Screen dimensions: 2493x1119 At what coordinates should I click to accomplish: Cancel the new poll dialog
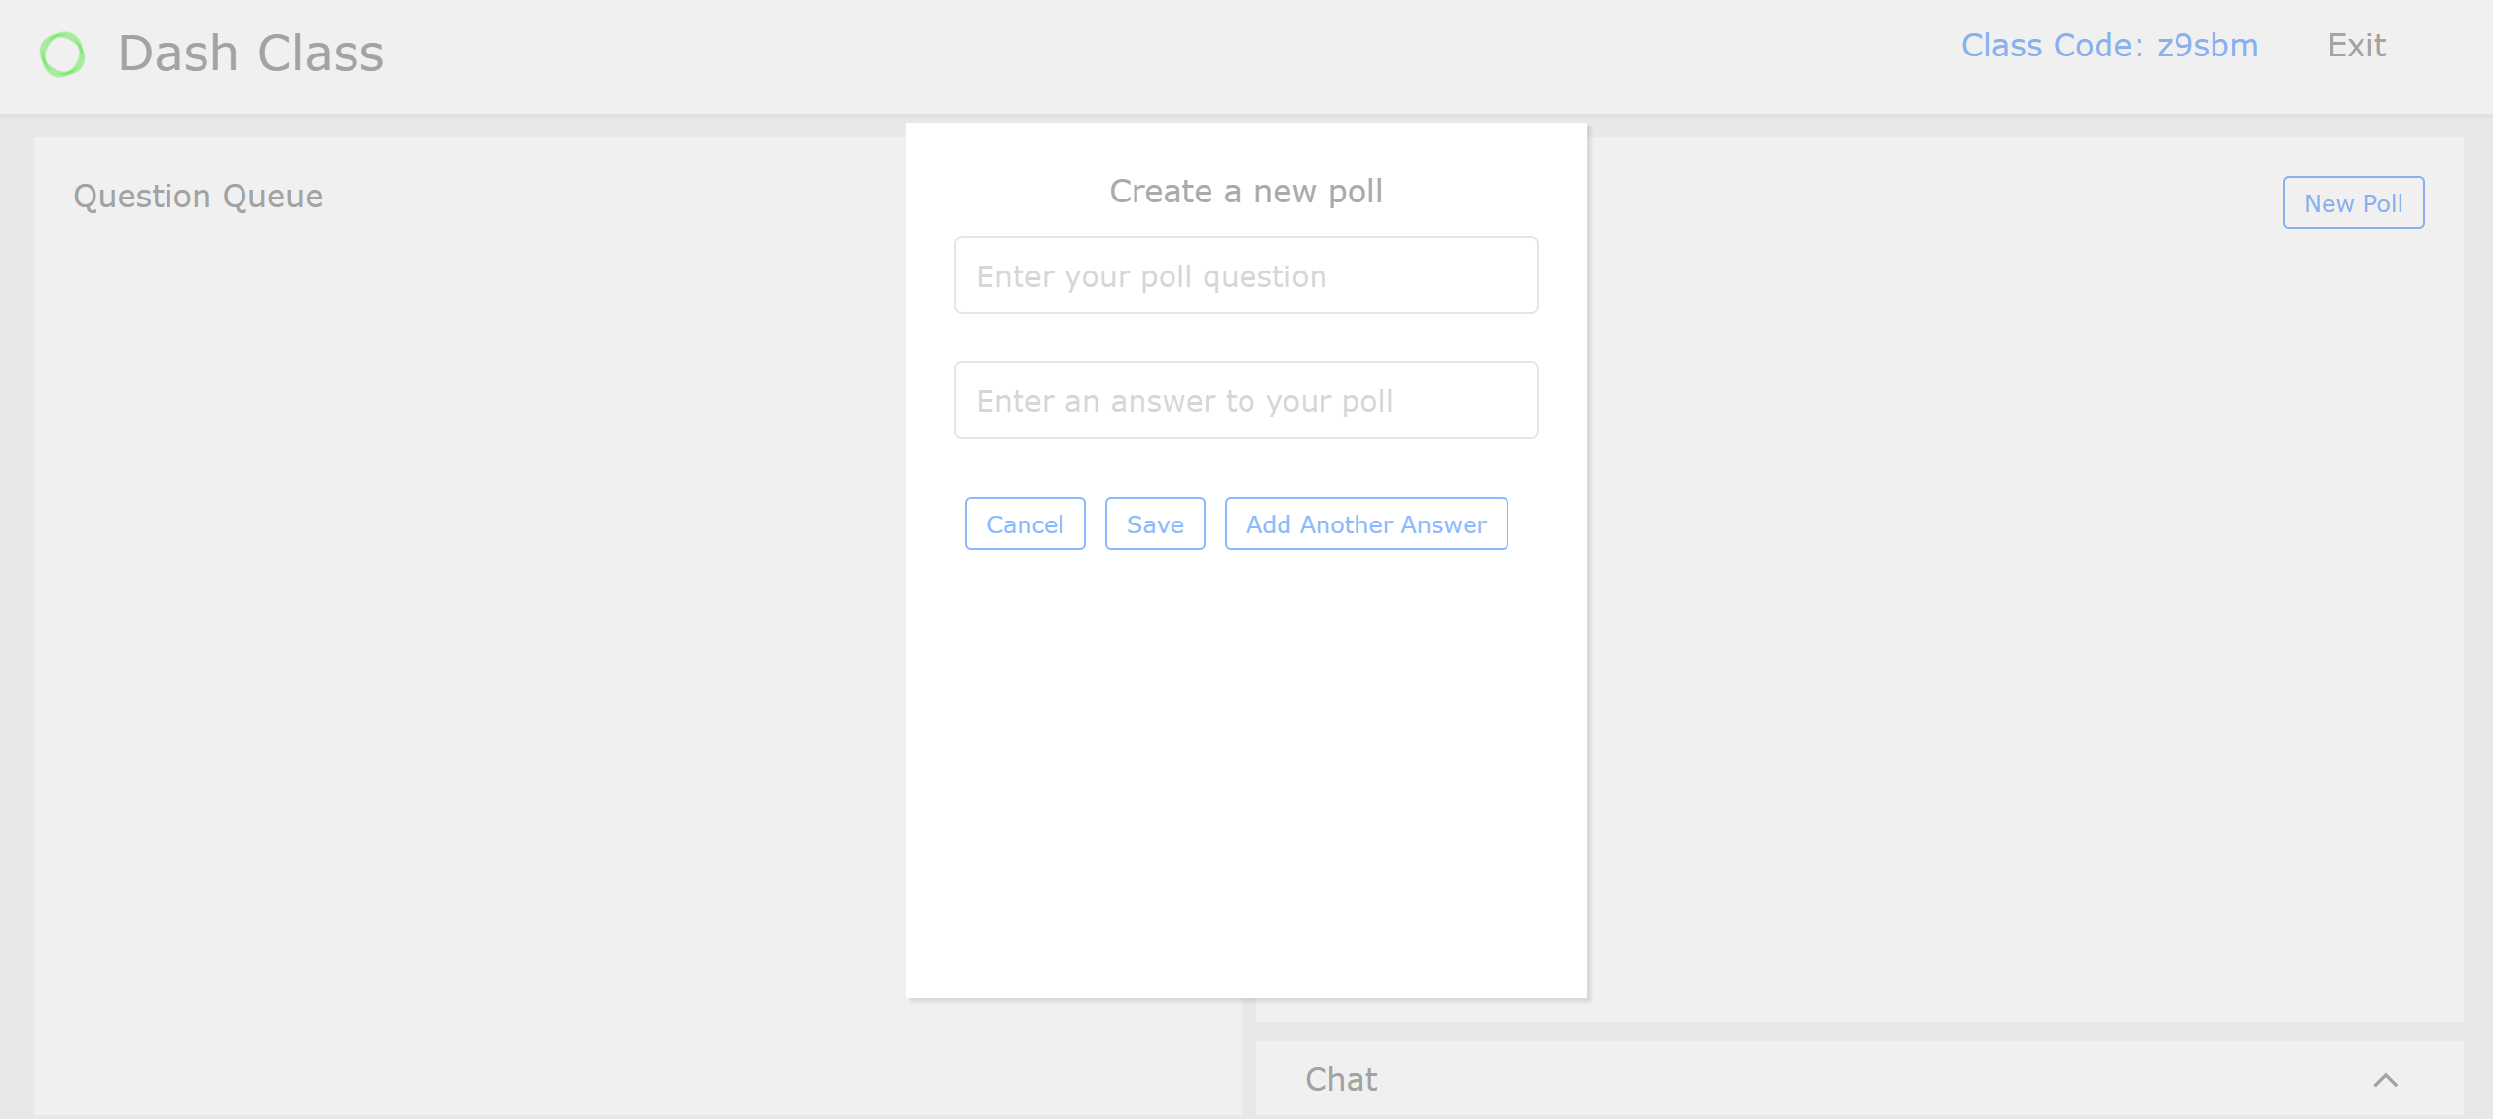coord(1024,524)
